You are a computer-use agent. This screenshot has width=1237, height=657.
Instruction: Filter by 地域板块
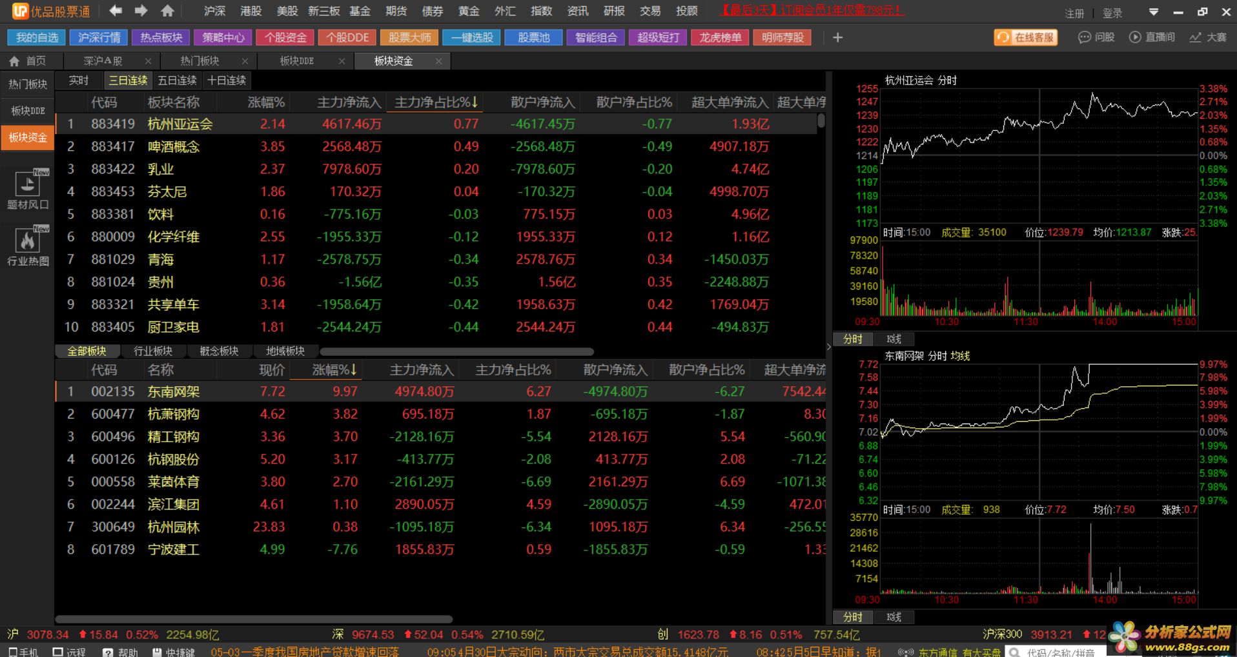coord(285,351)
